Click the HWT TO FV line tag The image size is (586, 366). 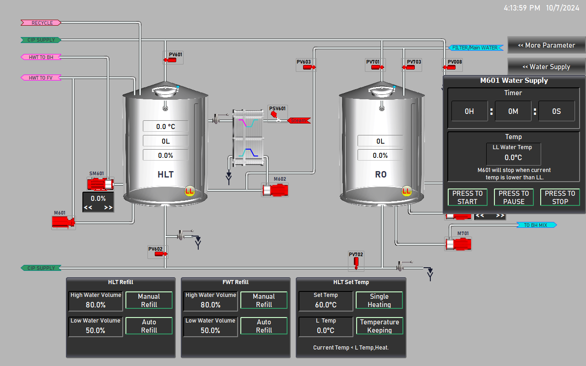(x=41, y=78)
